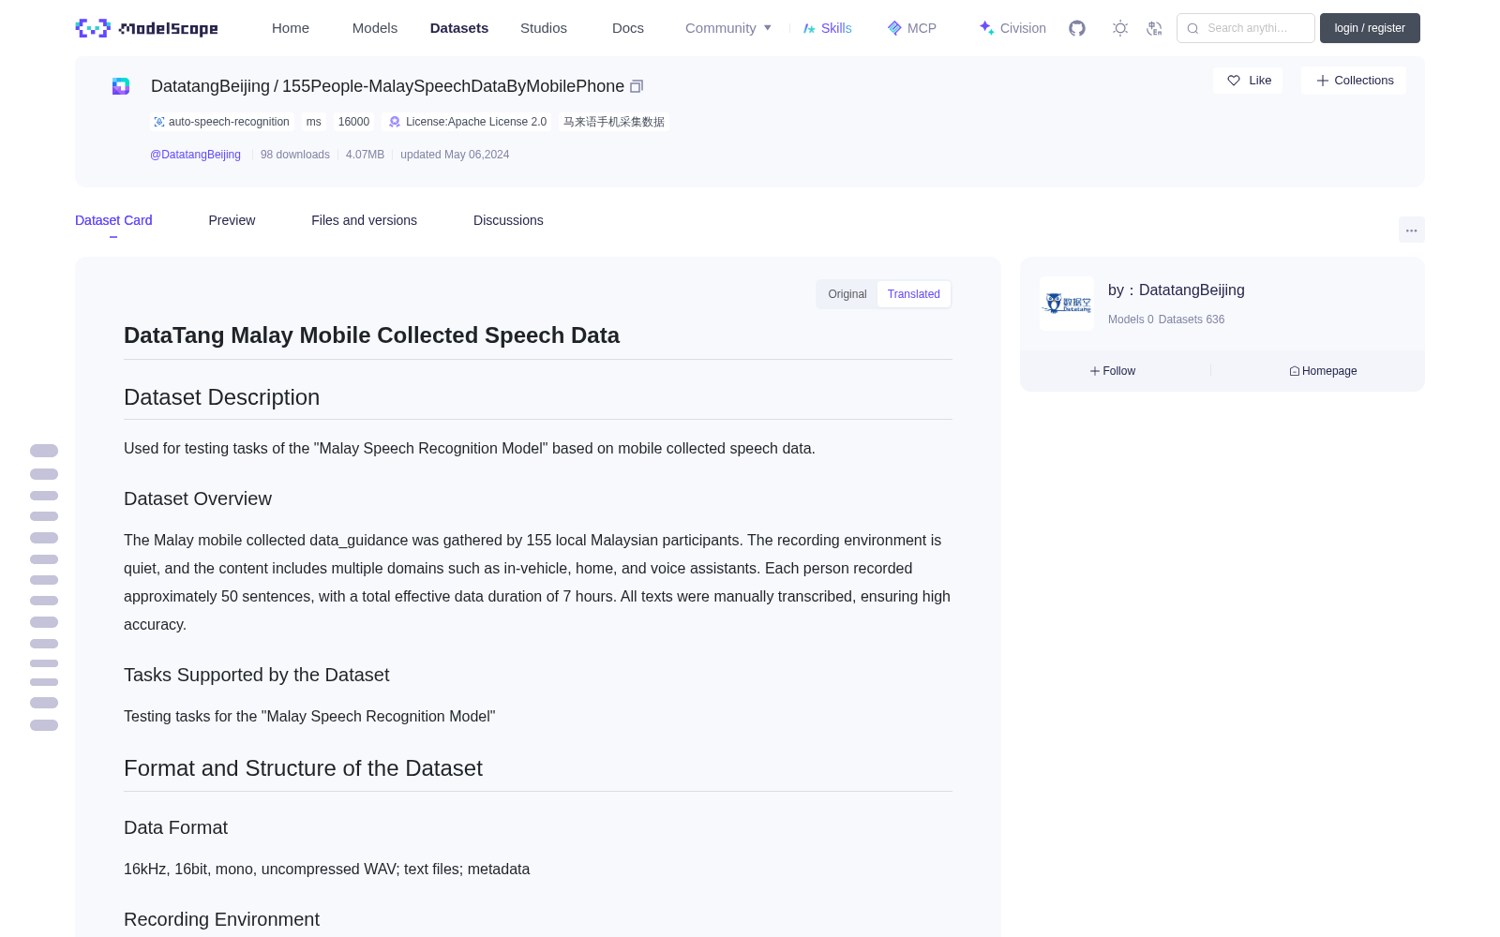Open the ModelScope logo homepage
The image size is (1500, 937).
click(x=146, y=28)
